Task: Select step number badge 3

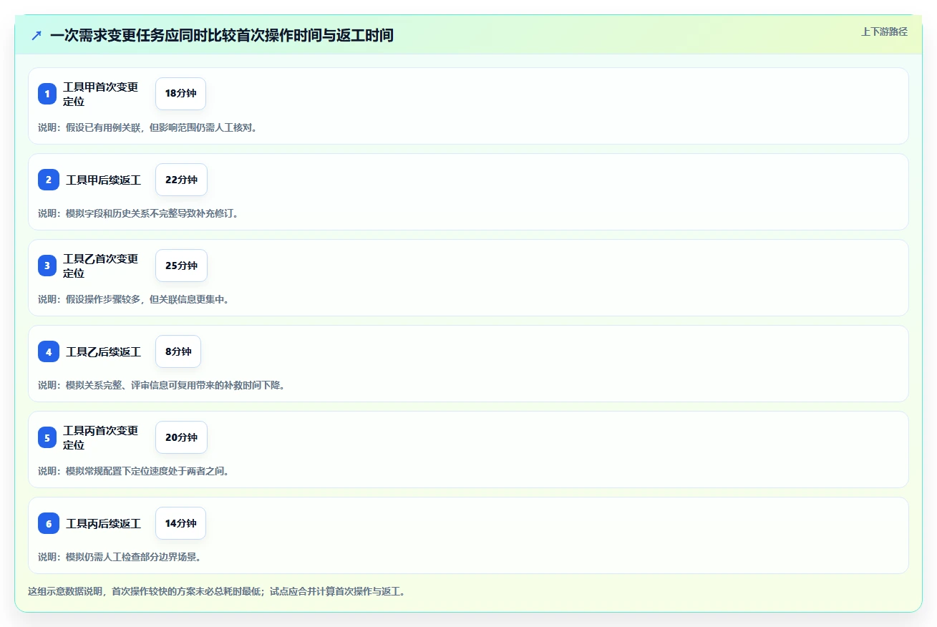Action: click(47, 266)
